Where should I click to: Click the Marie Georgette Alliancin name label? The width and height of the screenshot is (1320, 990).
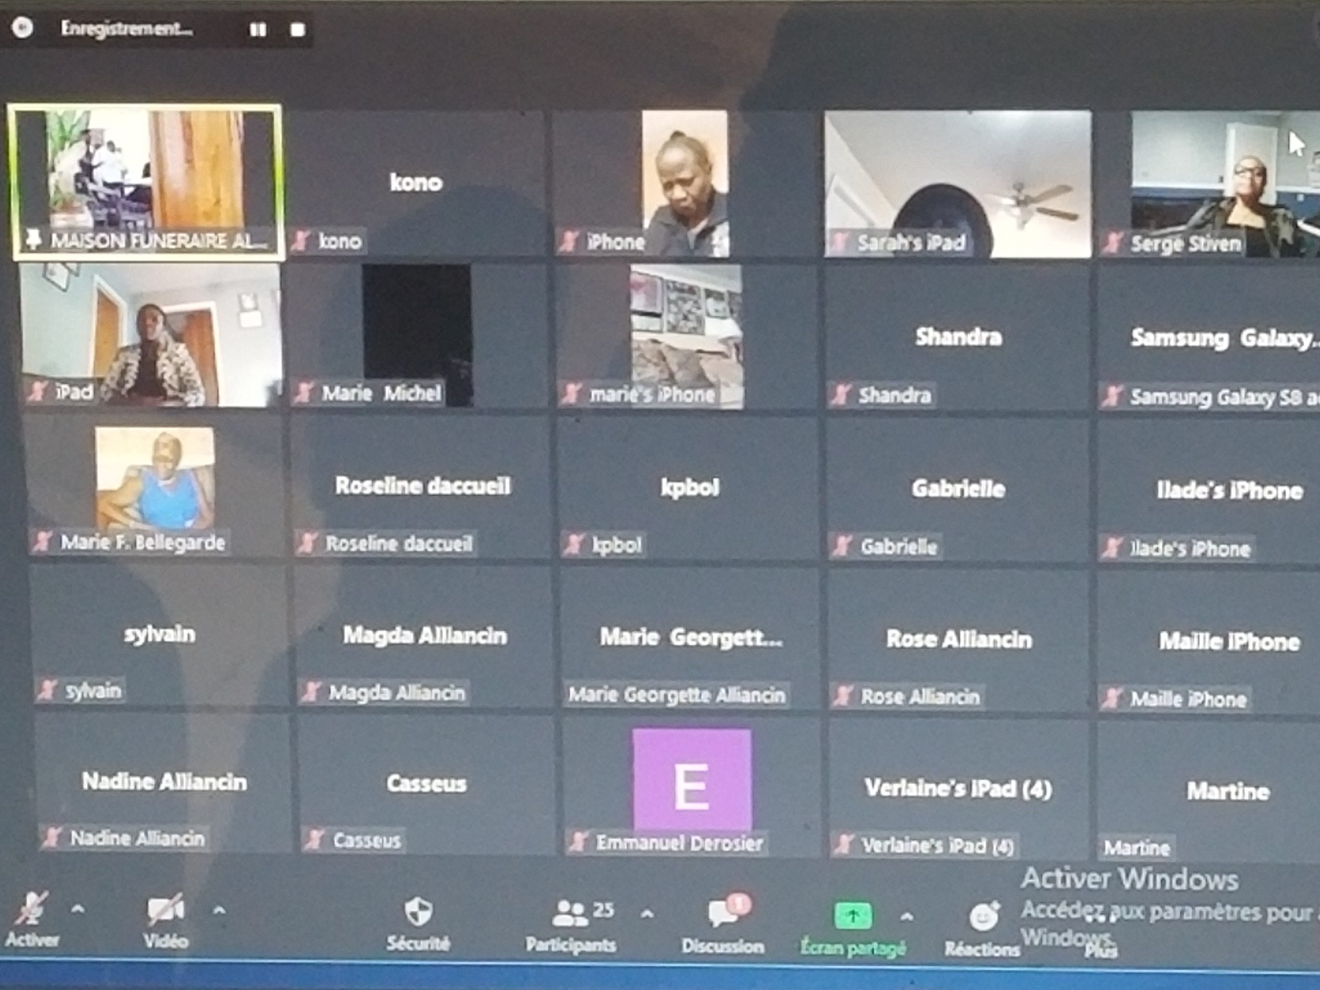pyautogui.click(x=676, y=694)
